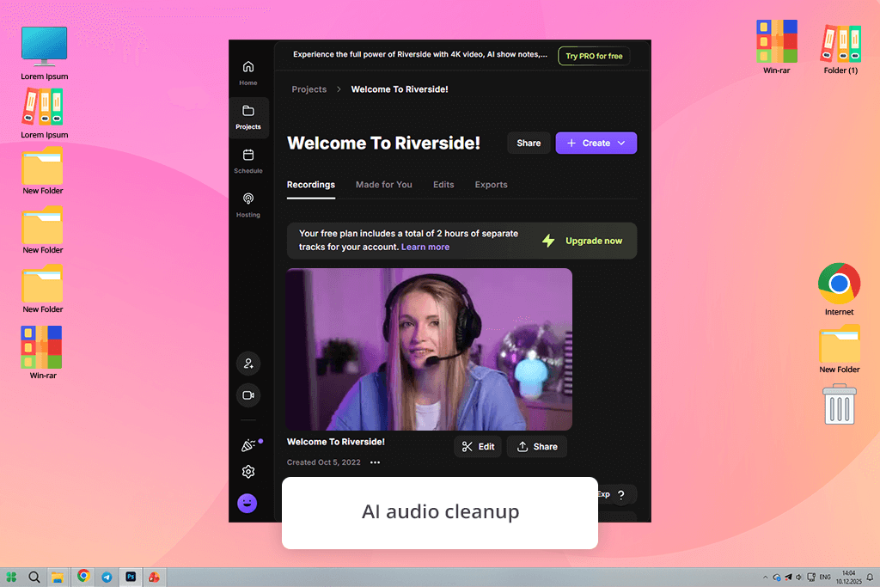Click Projects in the breadcrumb
Image resolution: width=880 pixels, height=587 pixels.
(x=309, y=89)
